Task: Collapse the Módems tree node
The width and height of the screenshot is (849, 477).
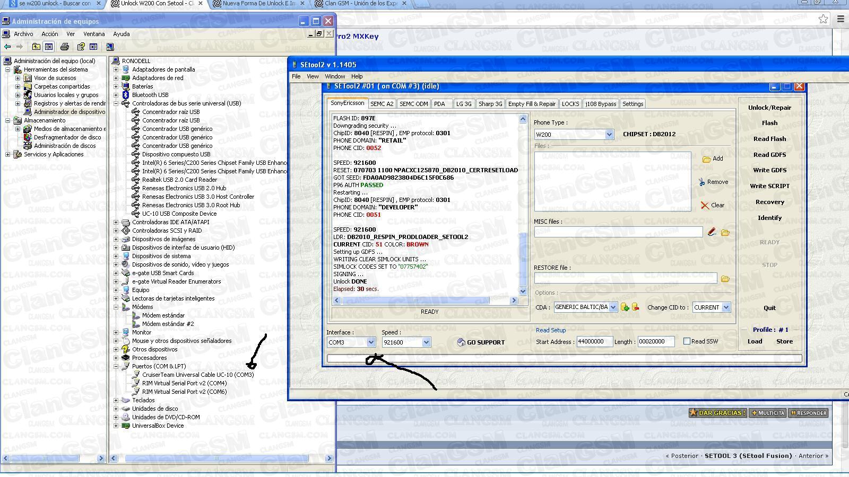Action: (x=116, y=307)
